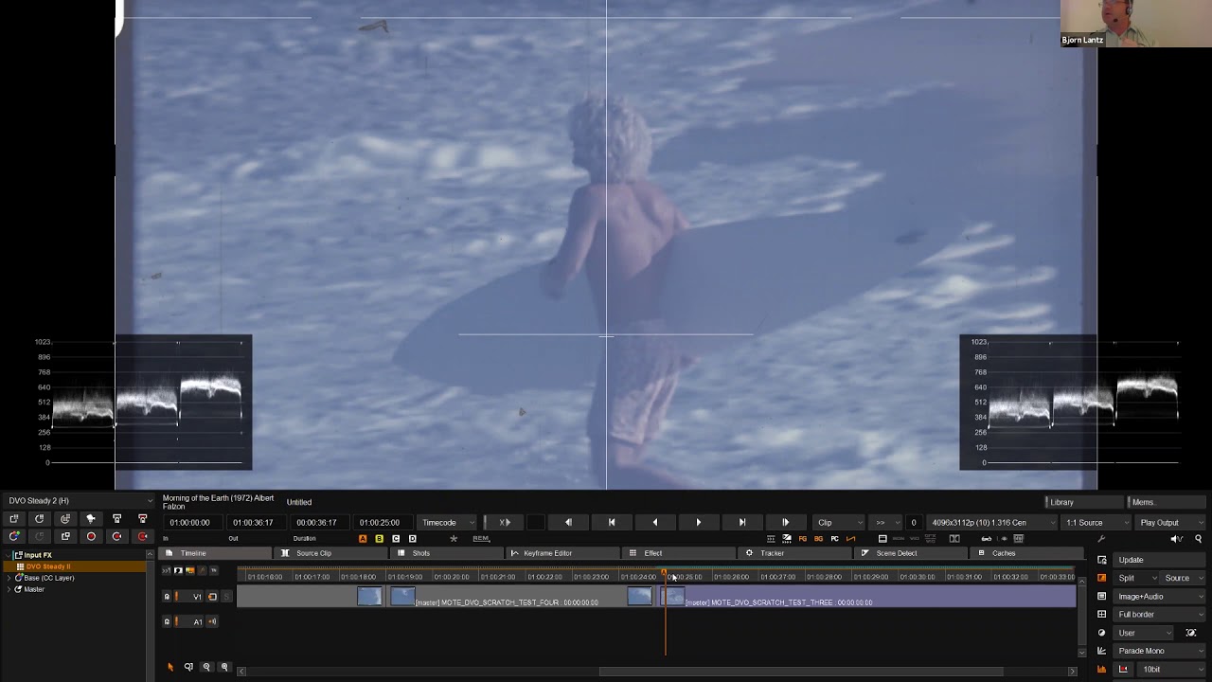Expand the Master tree node
Viewport: 1212px width, 682px height.
pyautogui.click(x=9, y=589)
